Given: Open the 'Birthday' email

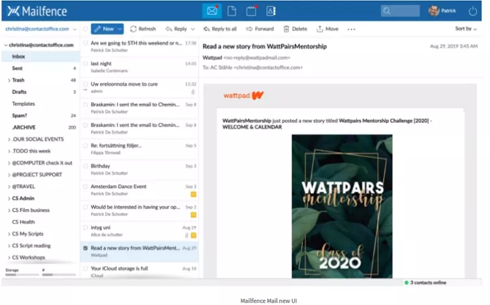Looking at the screenshot, I should 140,169.
